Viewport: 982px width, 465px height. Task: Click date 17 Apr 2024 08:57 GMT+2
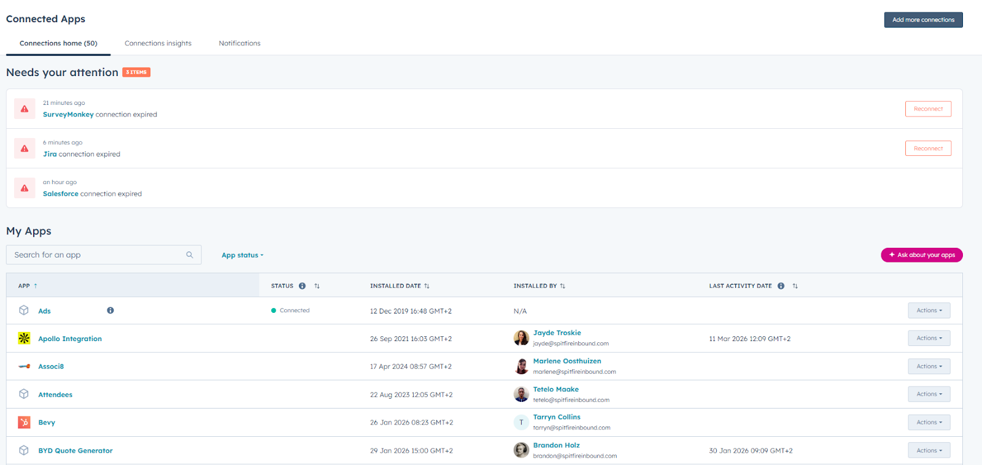pyautogui.click(x=411, y=366)
